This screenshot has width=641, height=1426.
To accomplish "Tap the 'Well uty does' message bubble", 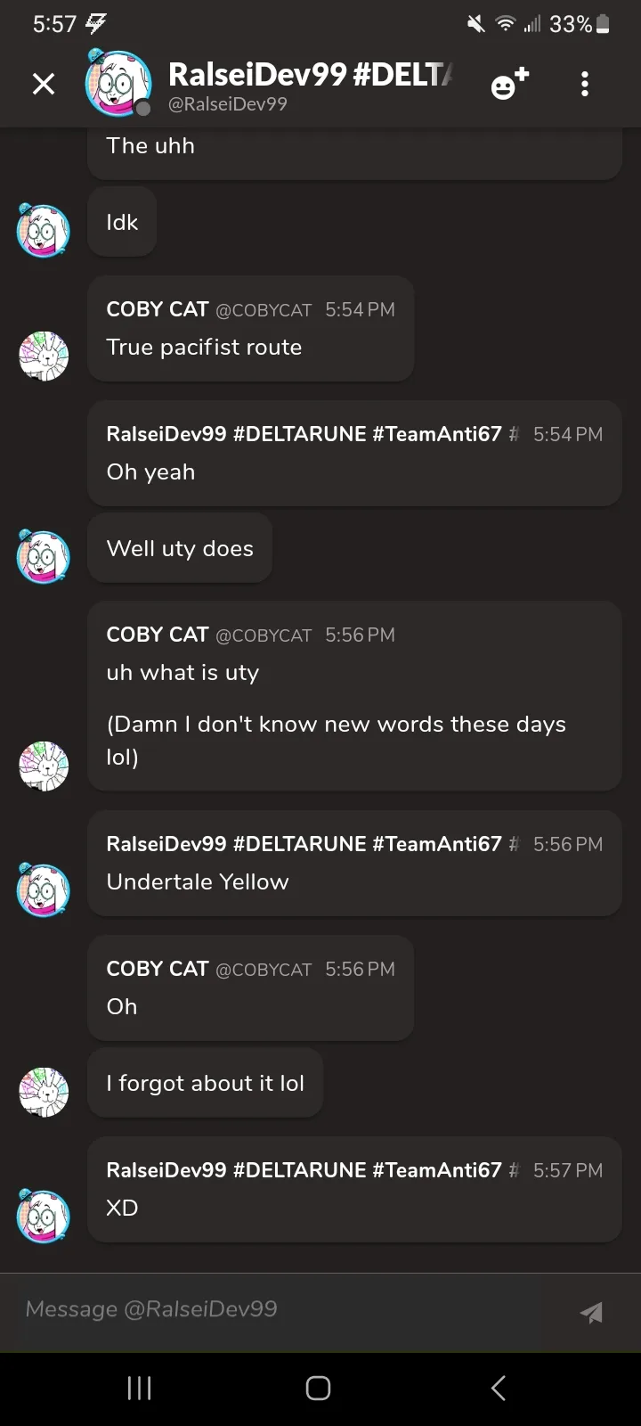I will pyautogui.click(x=180, y=548).
